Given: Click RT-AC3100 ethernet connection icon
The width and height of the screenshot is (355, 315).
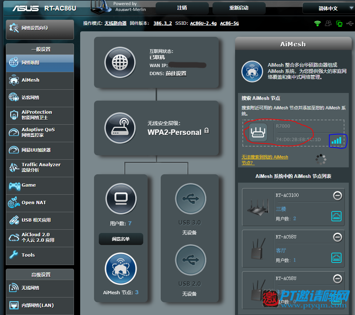Looking at the screenshot, I should pyautogui.click(x=336, y=216).
